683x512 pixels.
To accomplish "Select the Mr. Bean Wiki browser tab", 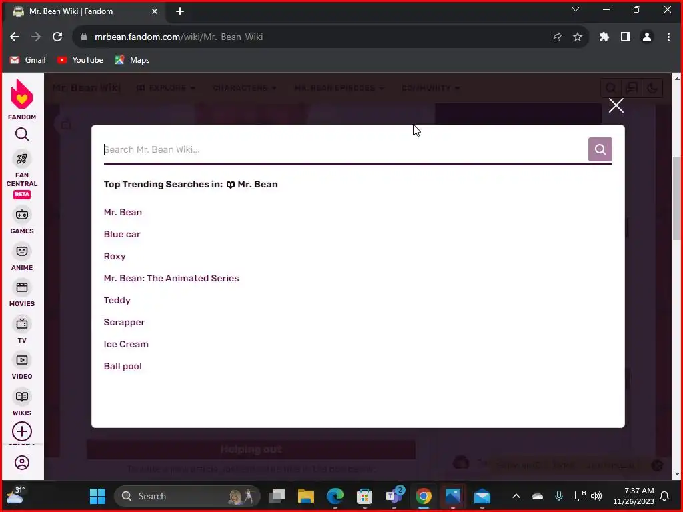I will (x=85, y=12).
